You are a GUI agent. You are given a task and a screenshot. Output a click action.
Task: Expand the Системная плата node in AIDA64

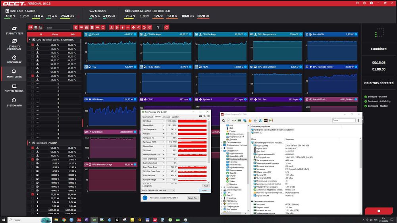(222, 142)
